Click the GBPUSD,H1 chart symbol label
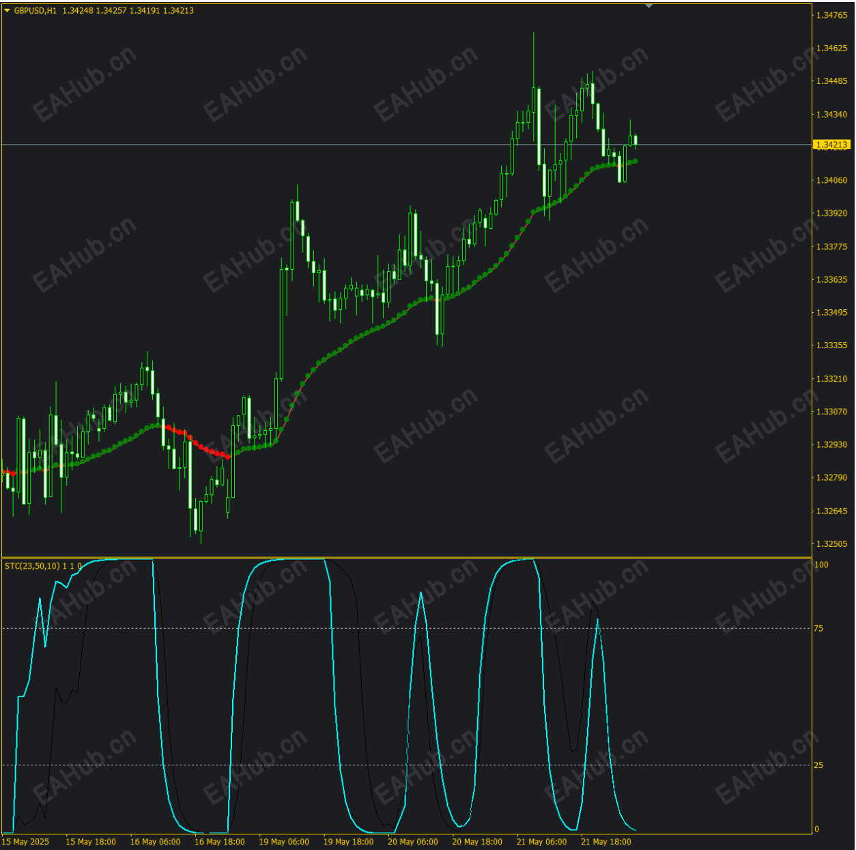Image resolution: width=856 pixels, height=850 pixels. (x=35, y=10)
